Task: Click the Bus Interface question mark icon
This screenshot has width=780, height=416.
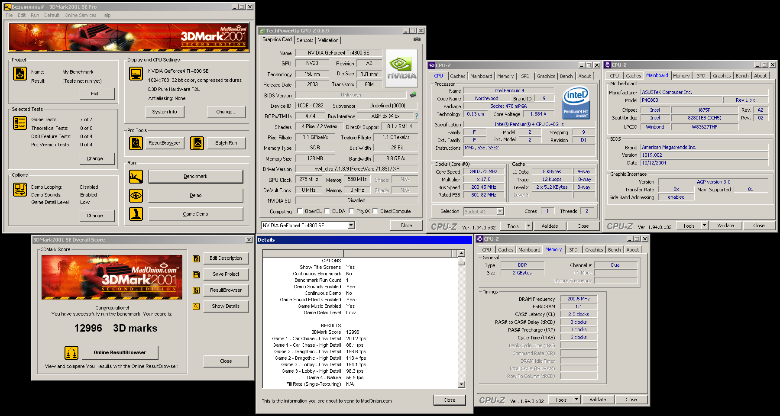Action: [x=417, y=116]
